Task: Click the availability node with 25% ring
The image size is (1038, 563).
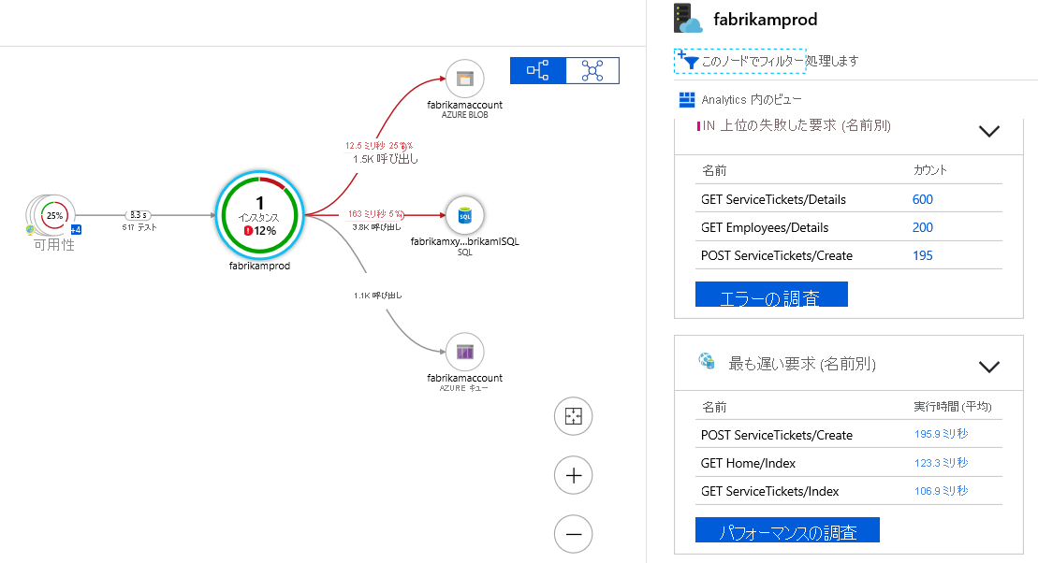Action: (x=55, y=215)
